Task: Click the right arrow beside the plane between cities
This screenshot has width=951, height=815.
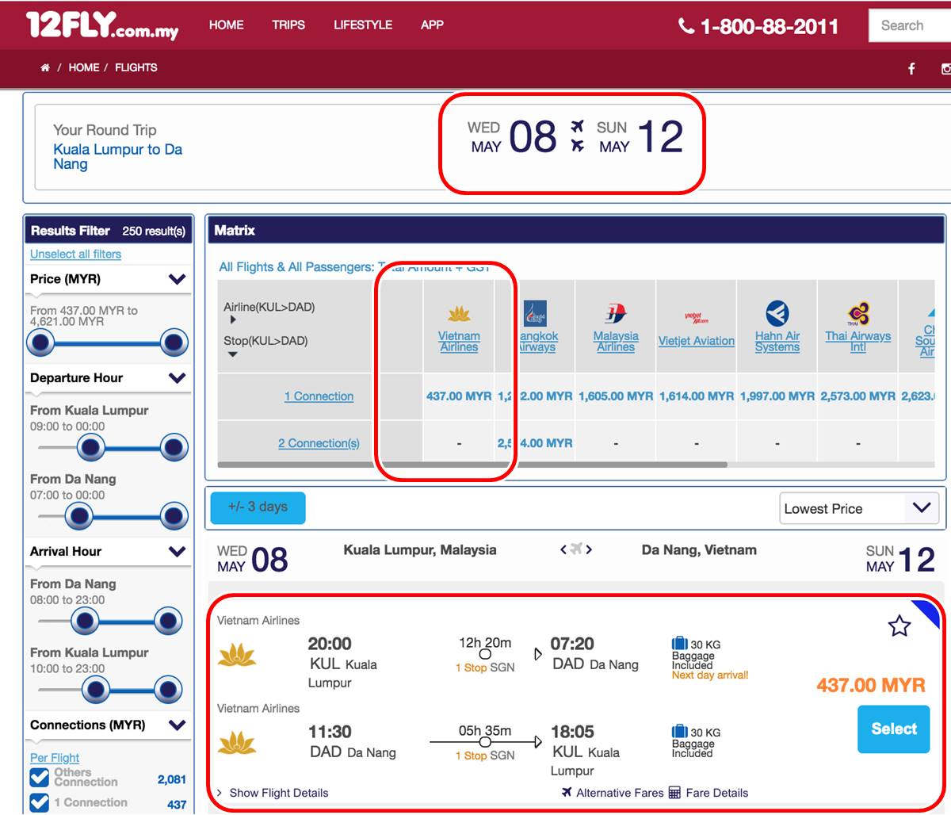Action: coord(589,549)
